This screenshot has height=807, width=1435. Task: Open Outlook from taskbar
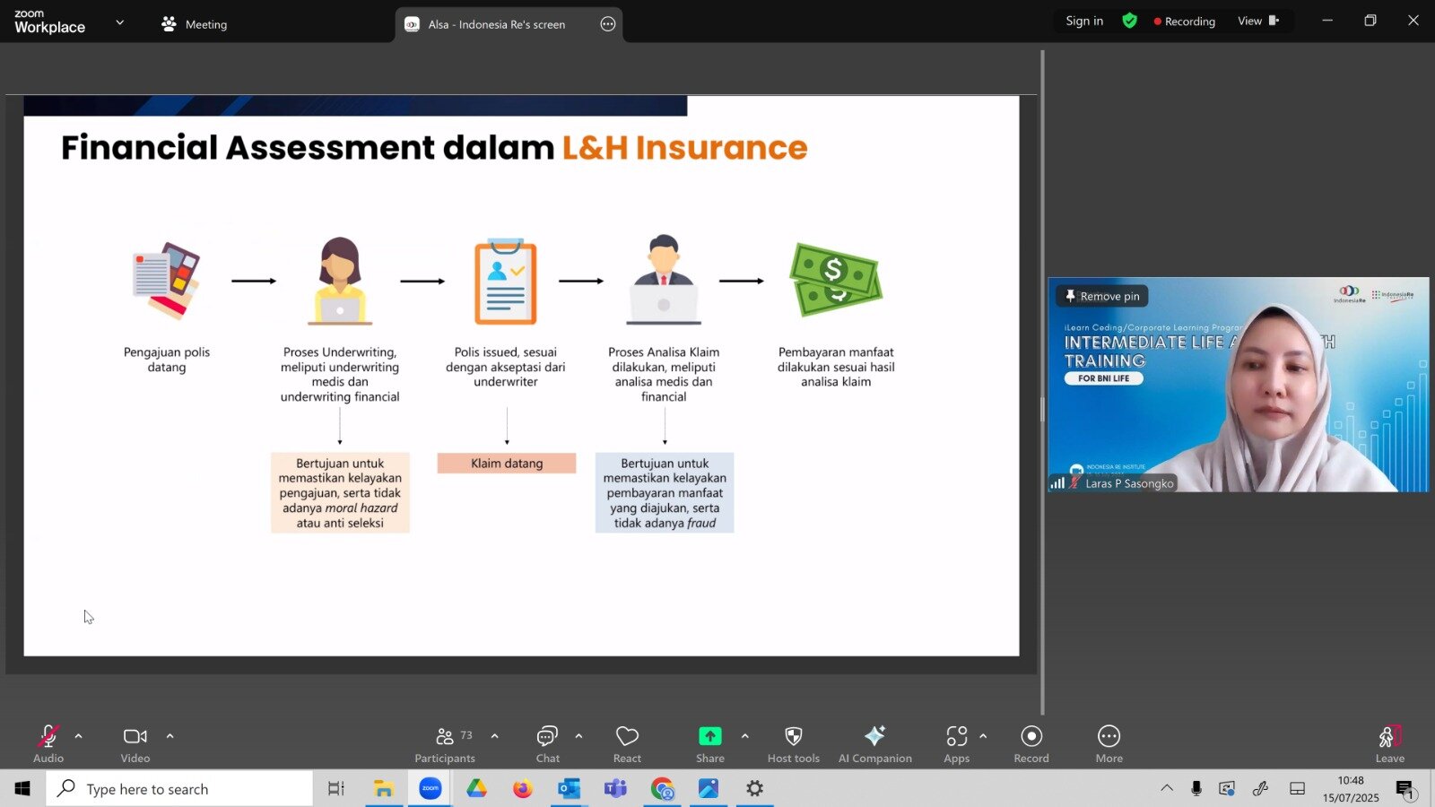coord(570,788)
